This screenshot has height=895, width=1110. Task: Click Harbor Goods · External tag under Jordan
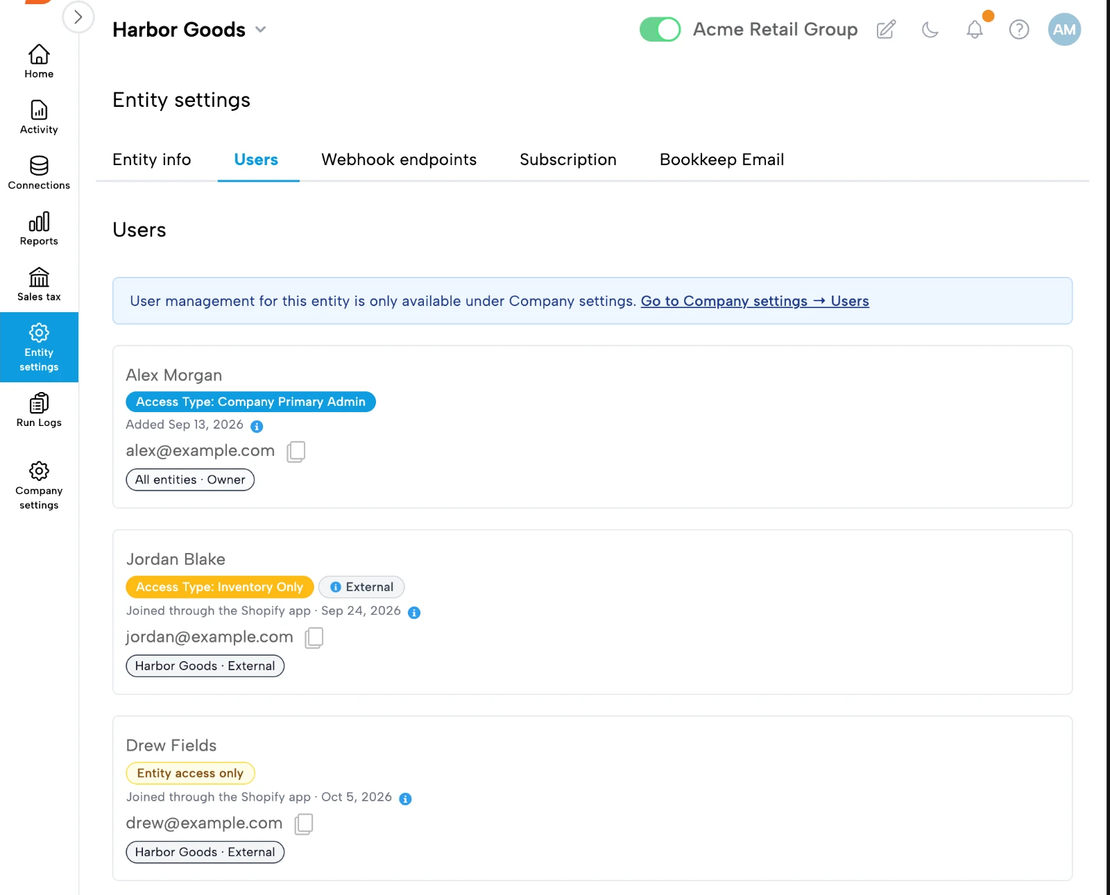pyautogui.click(x=205, y=666)
